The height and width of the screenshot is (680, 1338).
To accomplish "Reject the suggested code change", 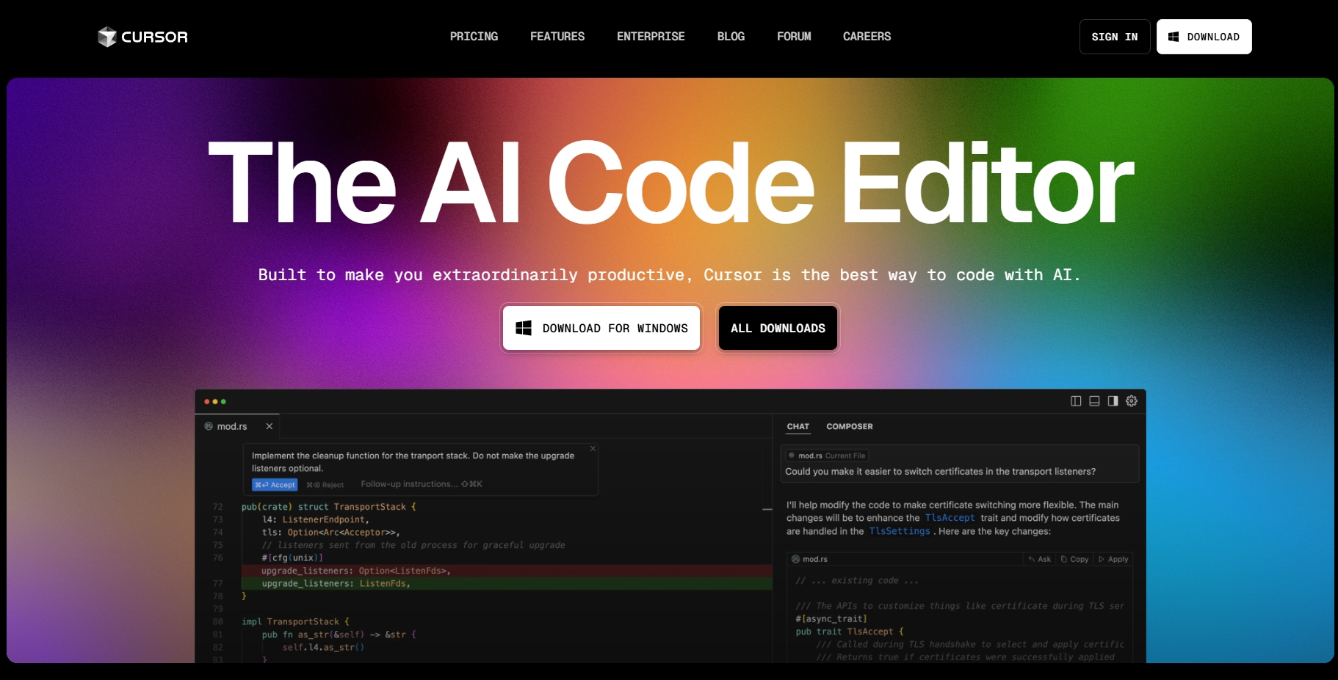I will tap(325, 485).
